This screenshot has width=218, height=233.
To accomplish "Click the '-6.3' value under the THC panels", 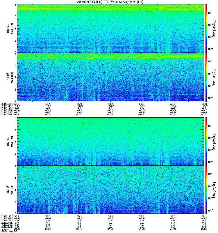I will 79,219.
